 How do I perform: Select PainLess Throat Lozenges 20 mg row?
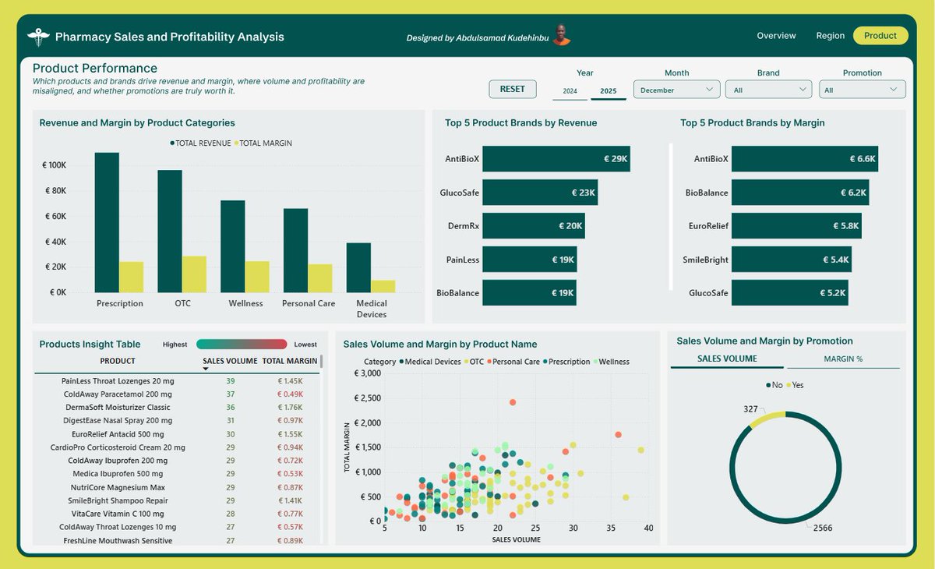[177, 381]
